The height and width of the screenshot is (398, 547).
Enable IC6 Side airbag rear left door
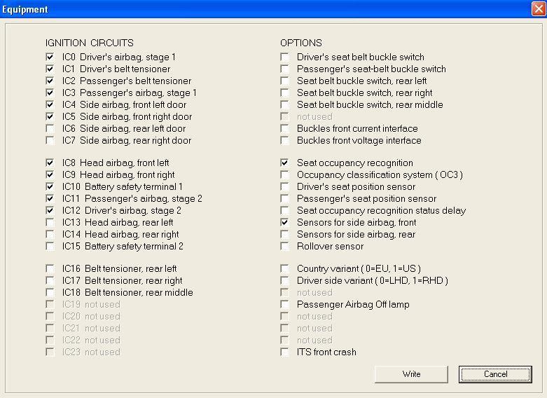pyautogui.click(x=50, y=128)
